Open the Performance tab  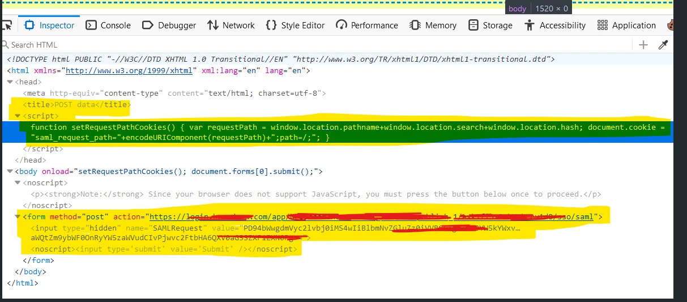[367, 25]
